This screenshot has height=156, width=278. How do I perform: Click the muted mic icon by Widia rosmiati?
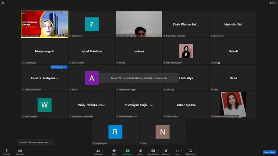tap(23, 117)
